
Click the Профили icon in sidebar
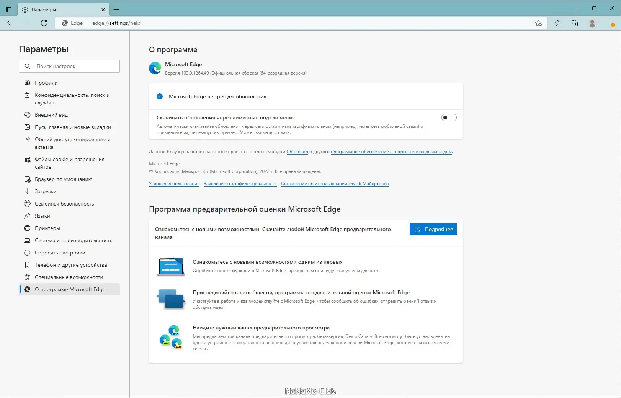(x=27, y=83)
